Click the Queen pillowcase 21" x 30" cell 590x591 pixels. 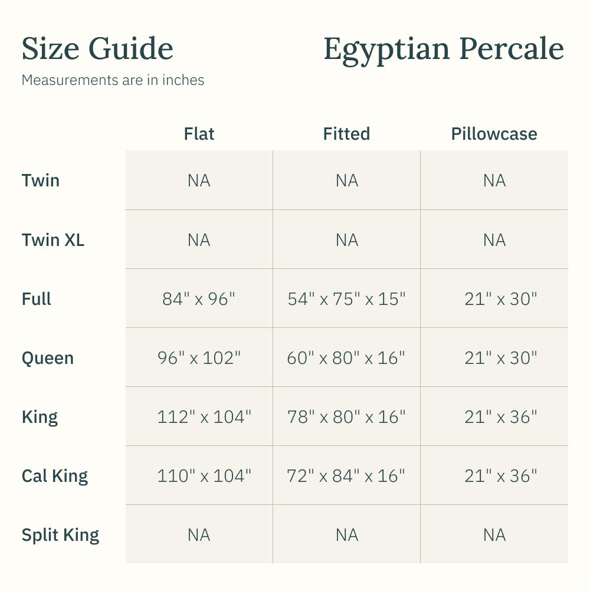click(500, 358)
